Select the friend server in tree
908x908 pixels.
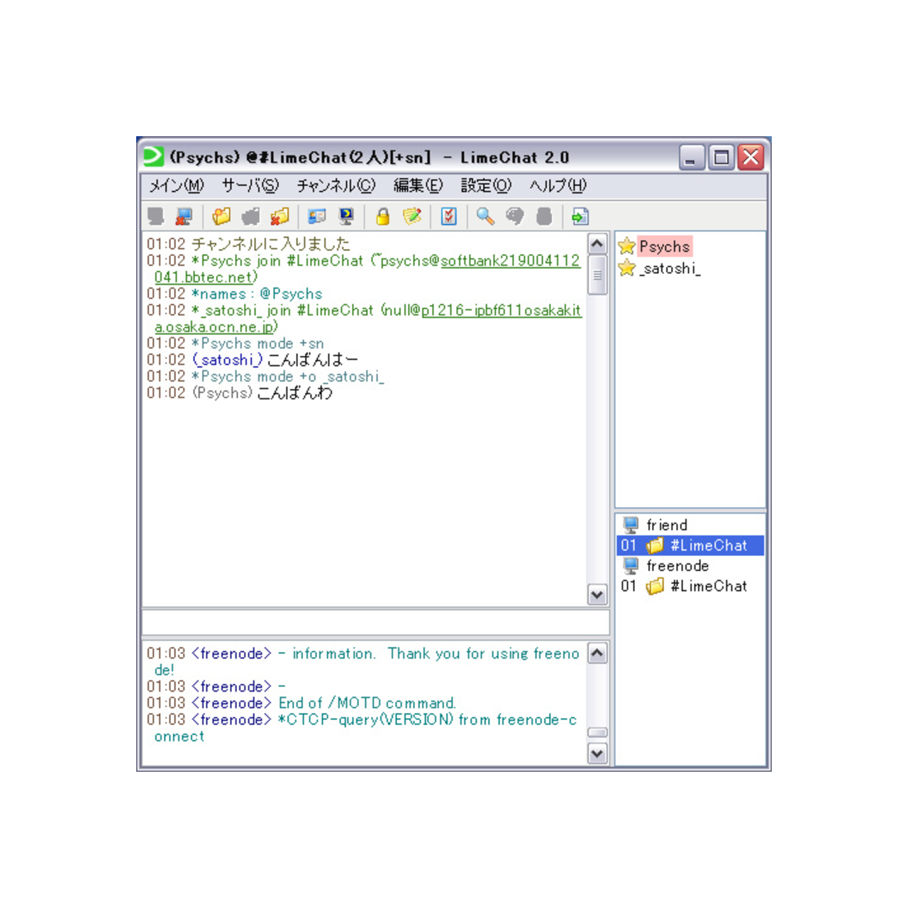click(667, 525)
